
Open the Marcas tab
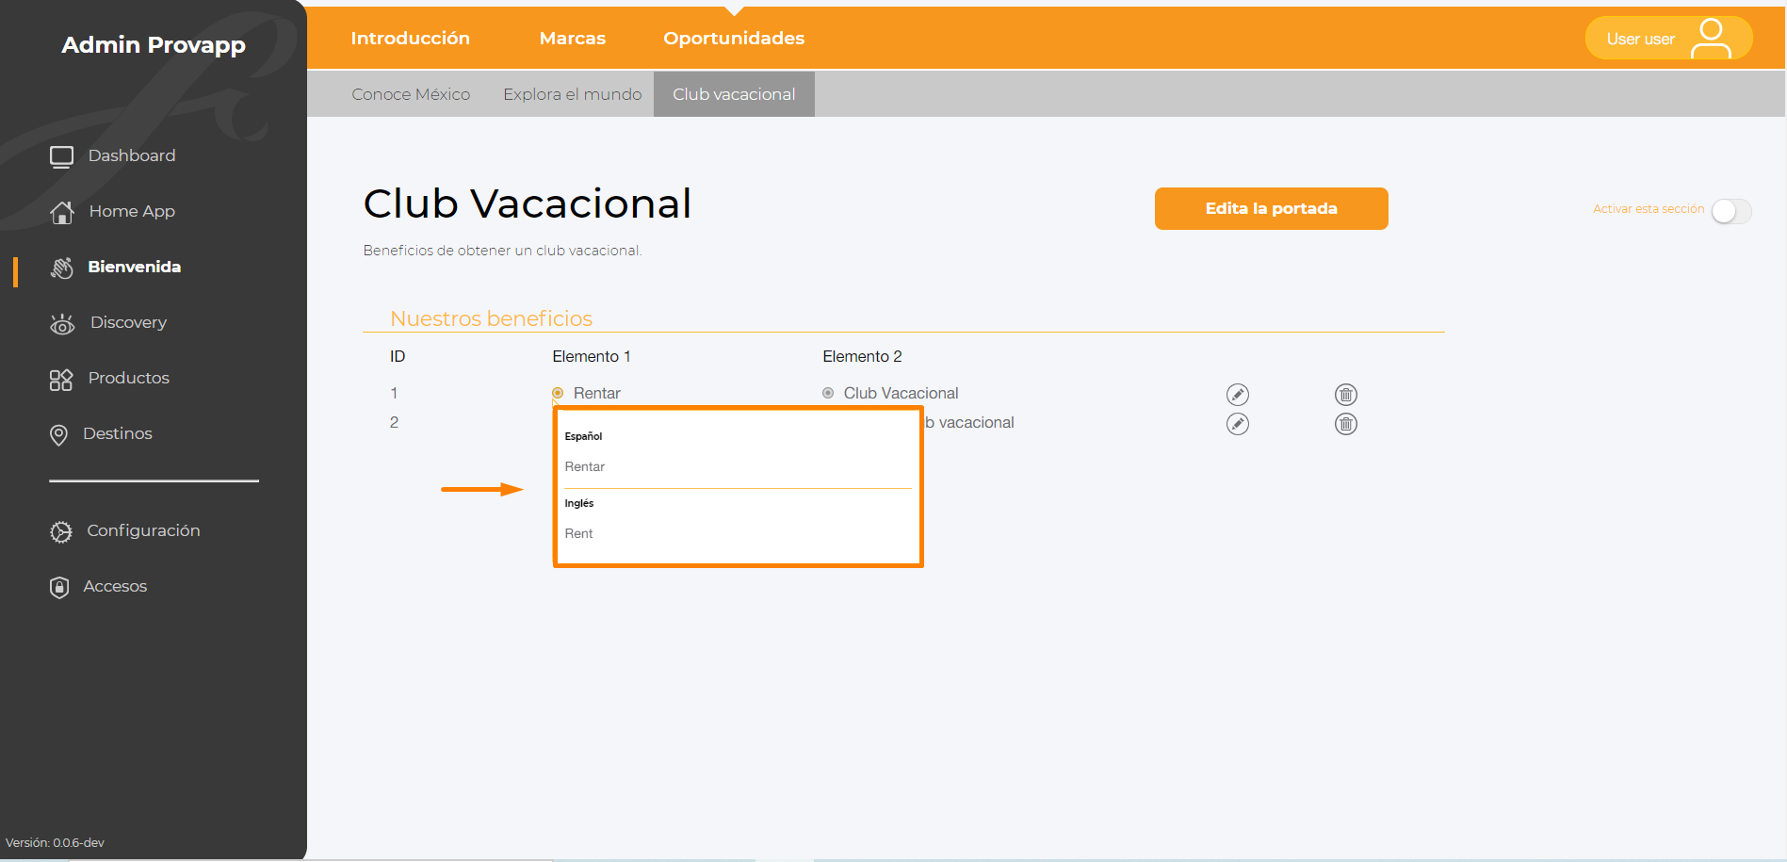tap(573, 38)
